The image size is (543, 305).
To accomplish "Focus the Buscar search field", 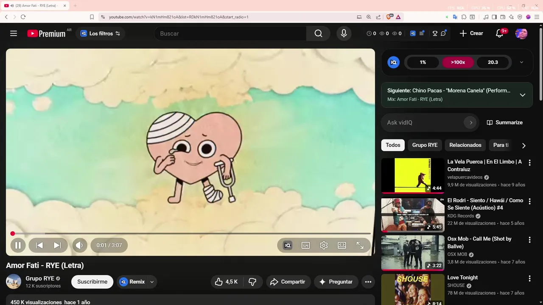I will coord(230,33).
